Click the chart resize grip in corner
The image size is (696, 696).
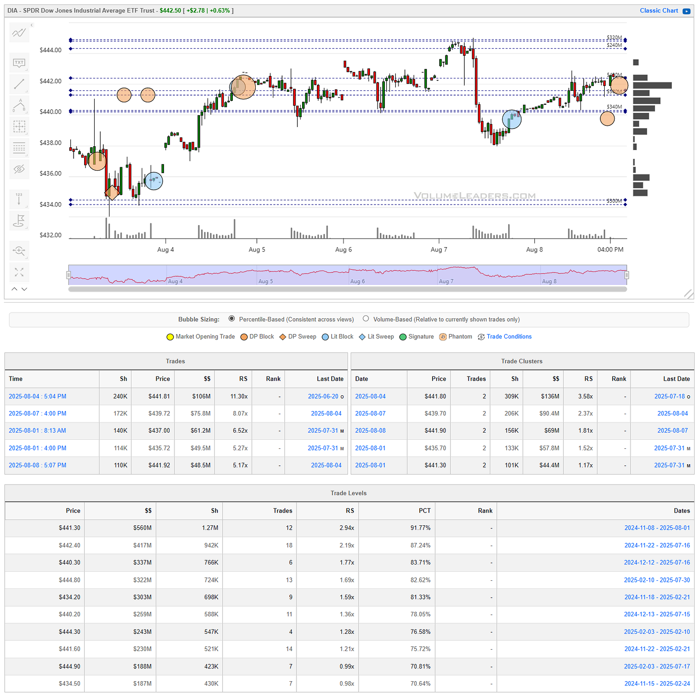pyautogui.click(x=689, y=294)
